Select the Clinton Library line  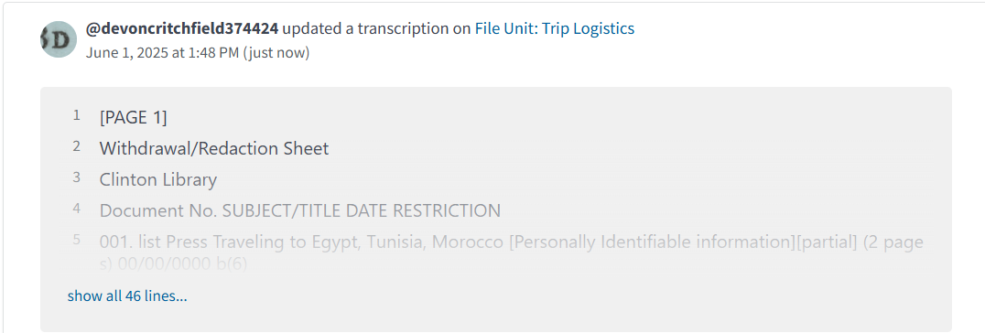click(x=158, y=180)
